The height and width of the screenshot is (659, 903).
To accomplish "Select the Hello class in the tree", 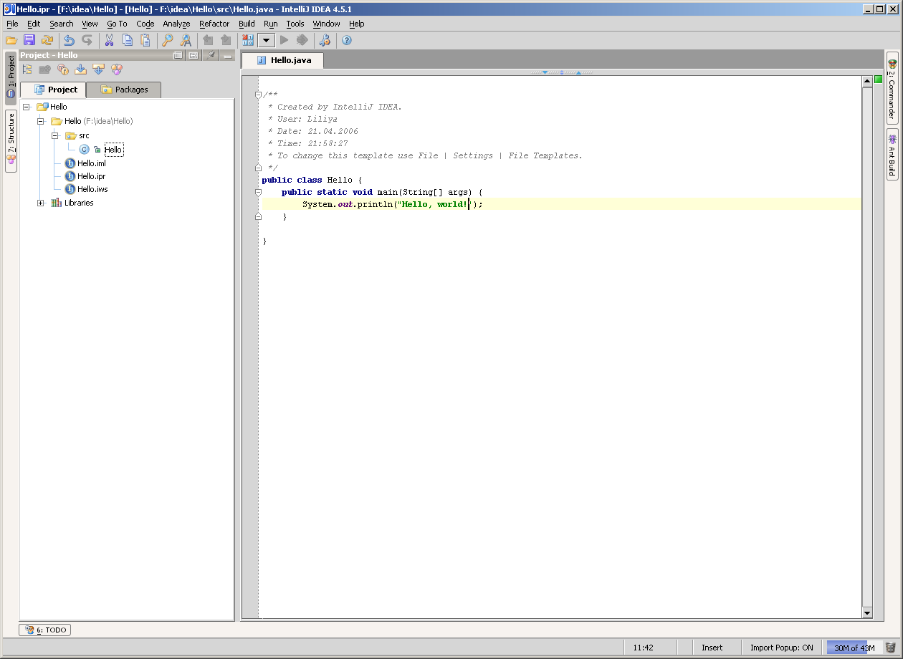I will 113,150.
